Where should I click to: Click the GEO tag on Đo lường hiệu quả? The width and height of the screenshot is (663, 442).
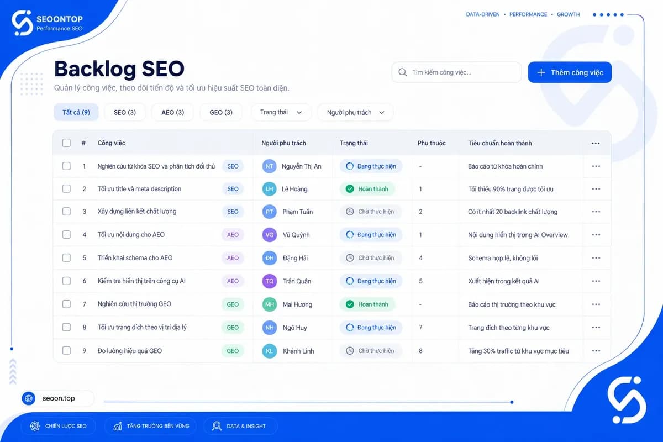pyautogui.click(x=233, y=351)
